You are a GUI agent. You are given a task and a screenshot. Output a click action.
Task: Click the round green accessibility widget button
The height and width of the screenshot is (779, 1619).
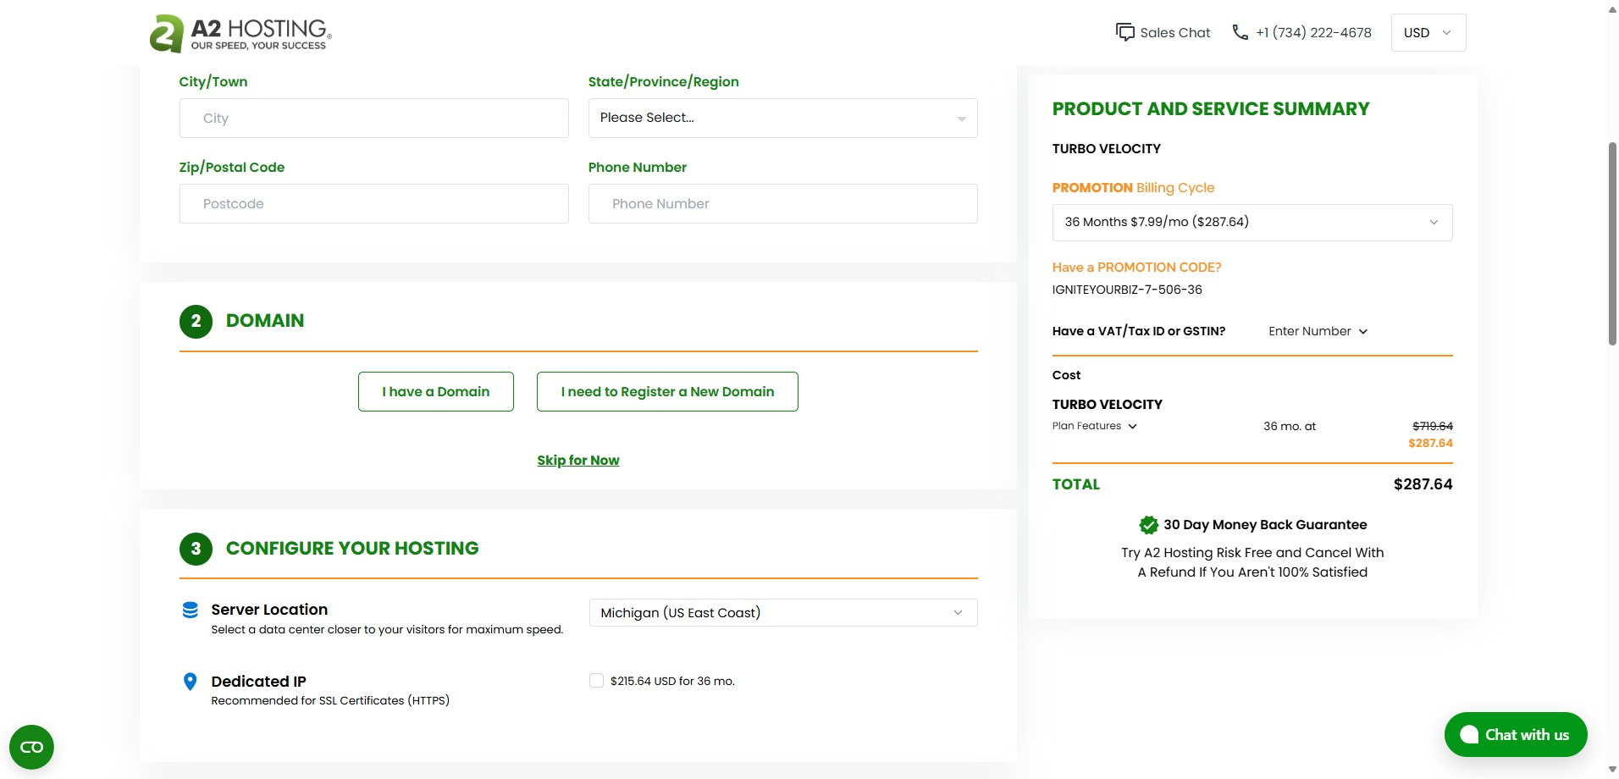click(x=31, y=747)
